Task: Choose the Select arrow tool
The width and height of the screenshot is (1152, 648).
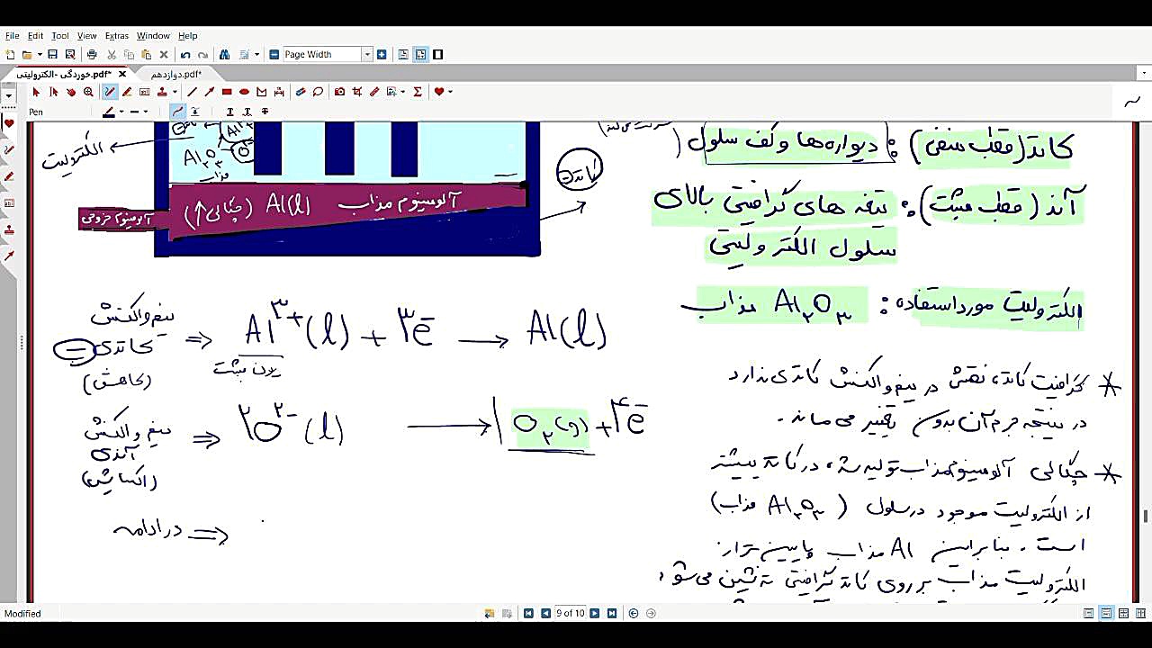Action: click(x=36, y=92)
